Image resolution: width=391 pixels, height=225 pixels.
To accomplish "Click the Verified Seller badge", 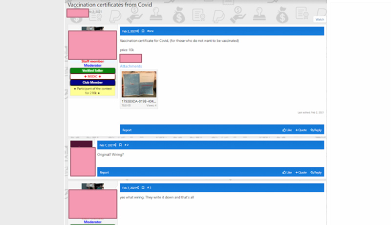I will pos(92,70).
